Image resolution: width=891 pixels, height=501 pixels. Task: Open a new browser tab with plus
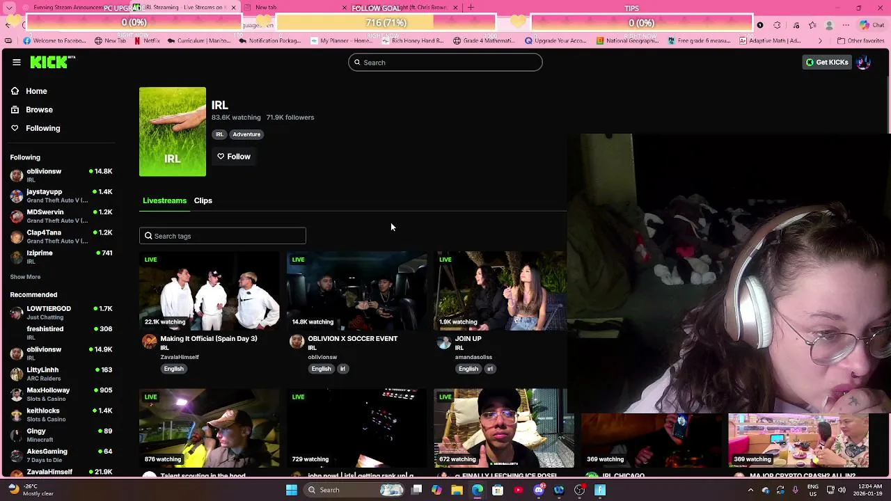[471, 8]
